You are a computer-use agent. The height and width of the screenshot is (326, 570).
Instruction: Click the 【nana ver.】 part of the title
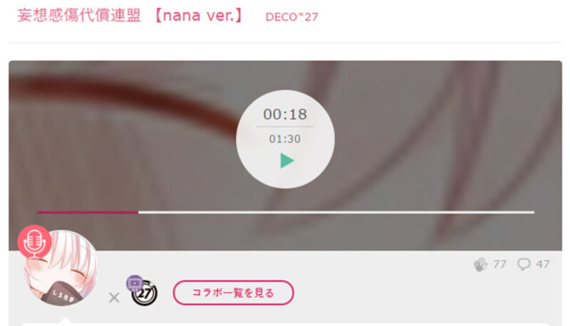pos(199,15)
